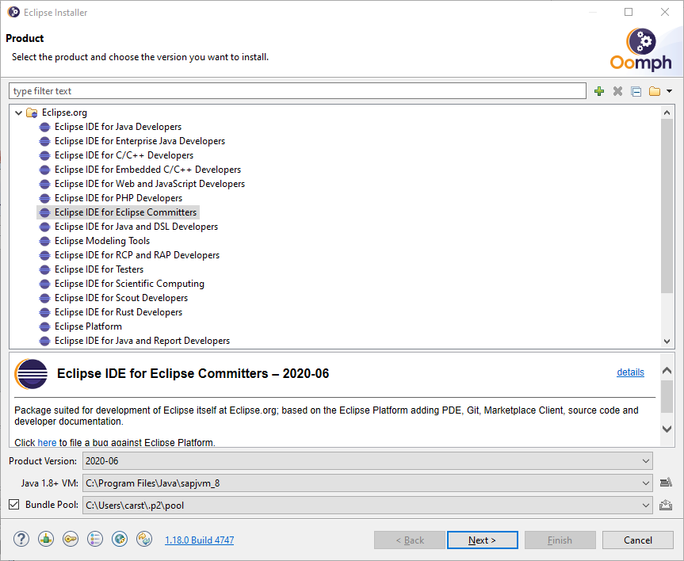Open the details link
This screenshot has width=684, height=561.
tap(630, 372)
